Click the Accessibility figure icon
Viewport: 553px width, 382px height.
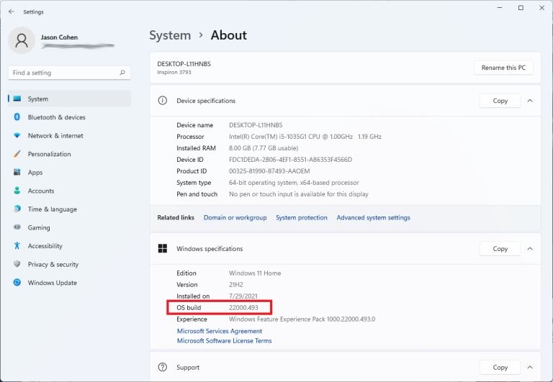click(17, 245)
